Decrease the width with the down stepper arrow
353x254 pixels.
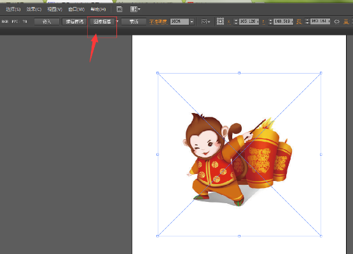pyautogui.click(x=307, y=23)
